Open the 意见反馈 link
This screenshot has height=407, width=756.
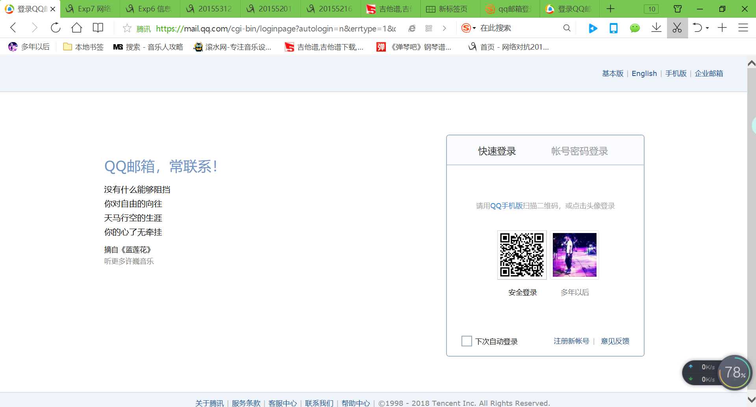coord(615,341)
